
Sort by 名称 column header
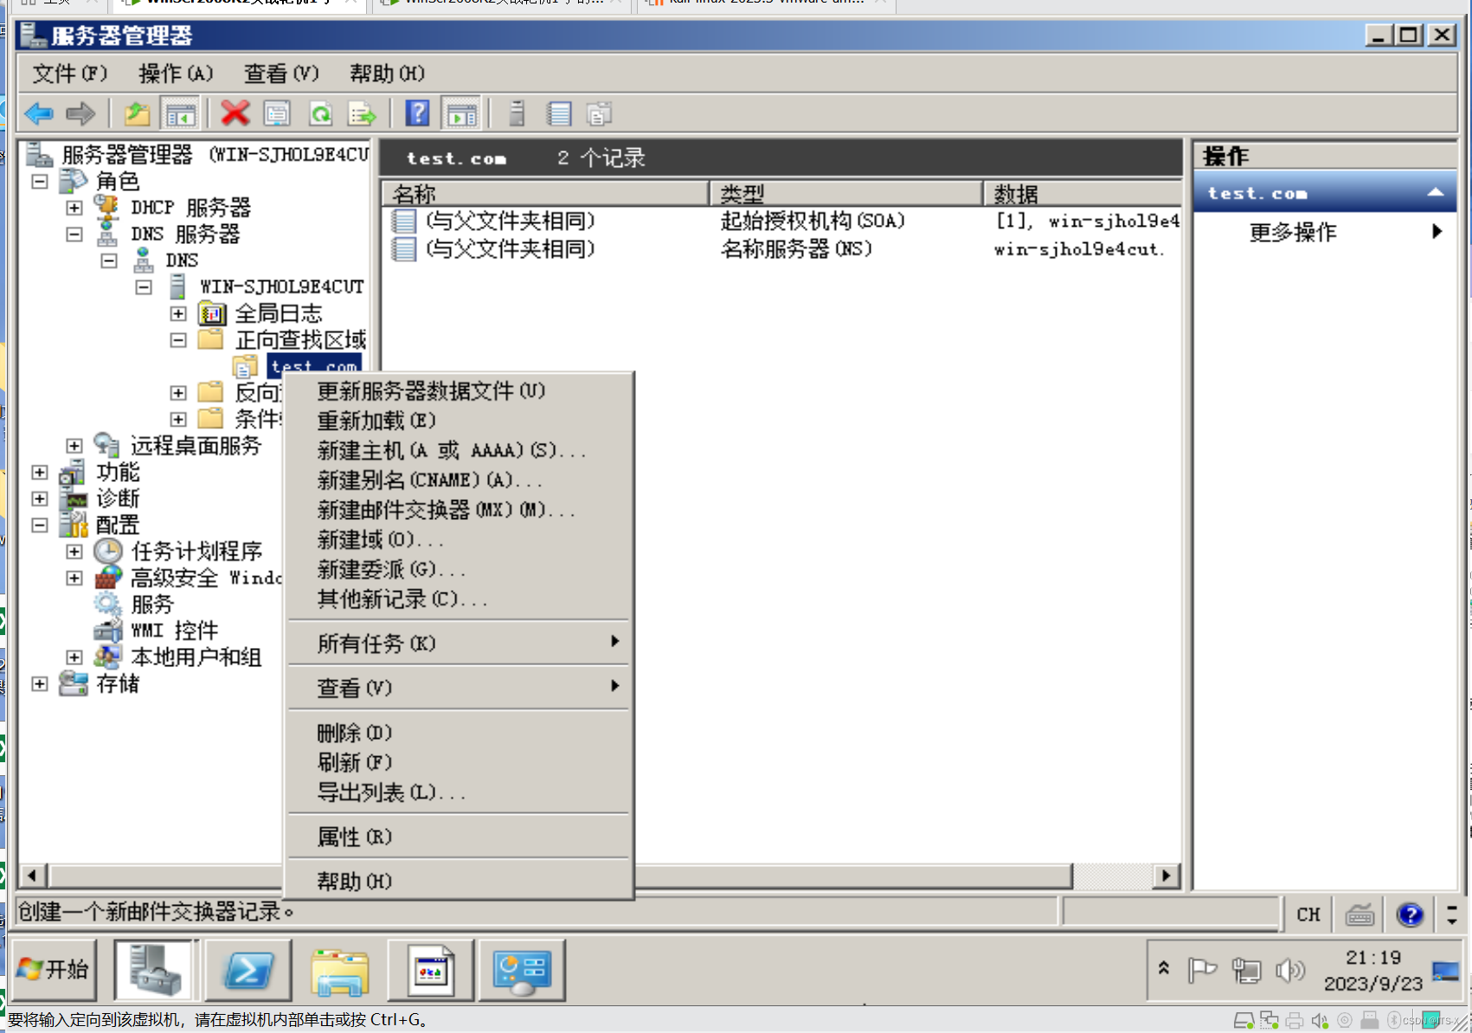coord(545,193)
